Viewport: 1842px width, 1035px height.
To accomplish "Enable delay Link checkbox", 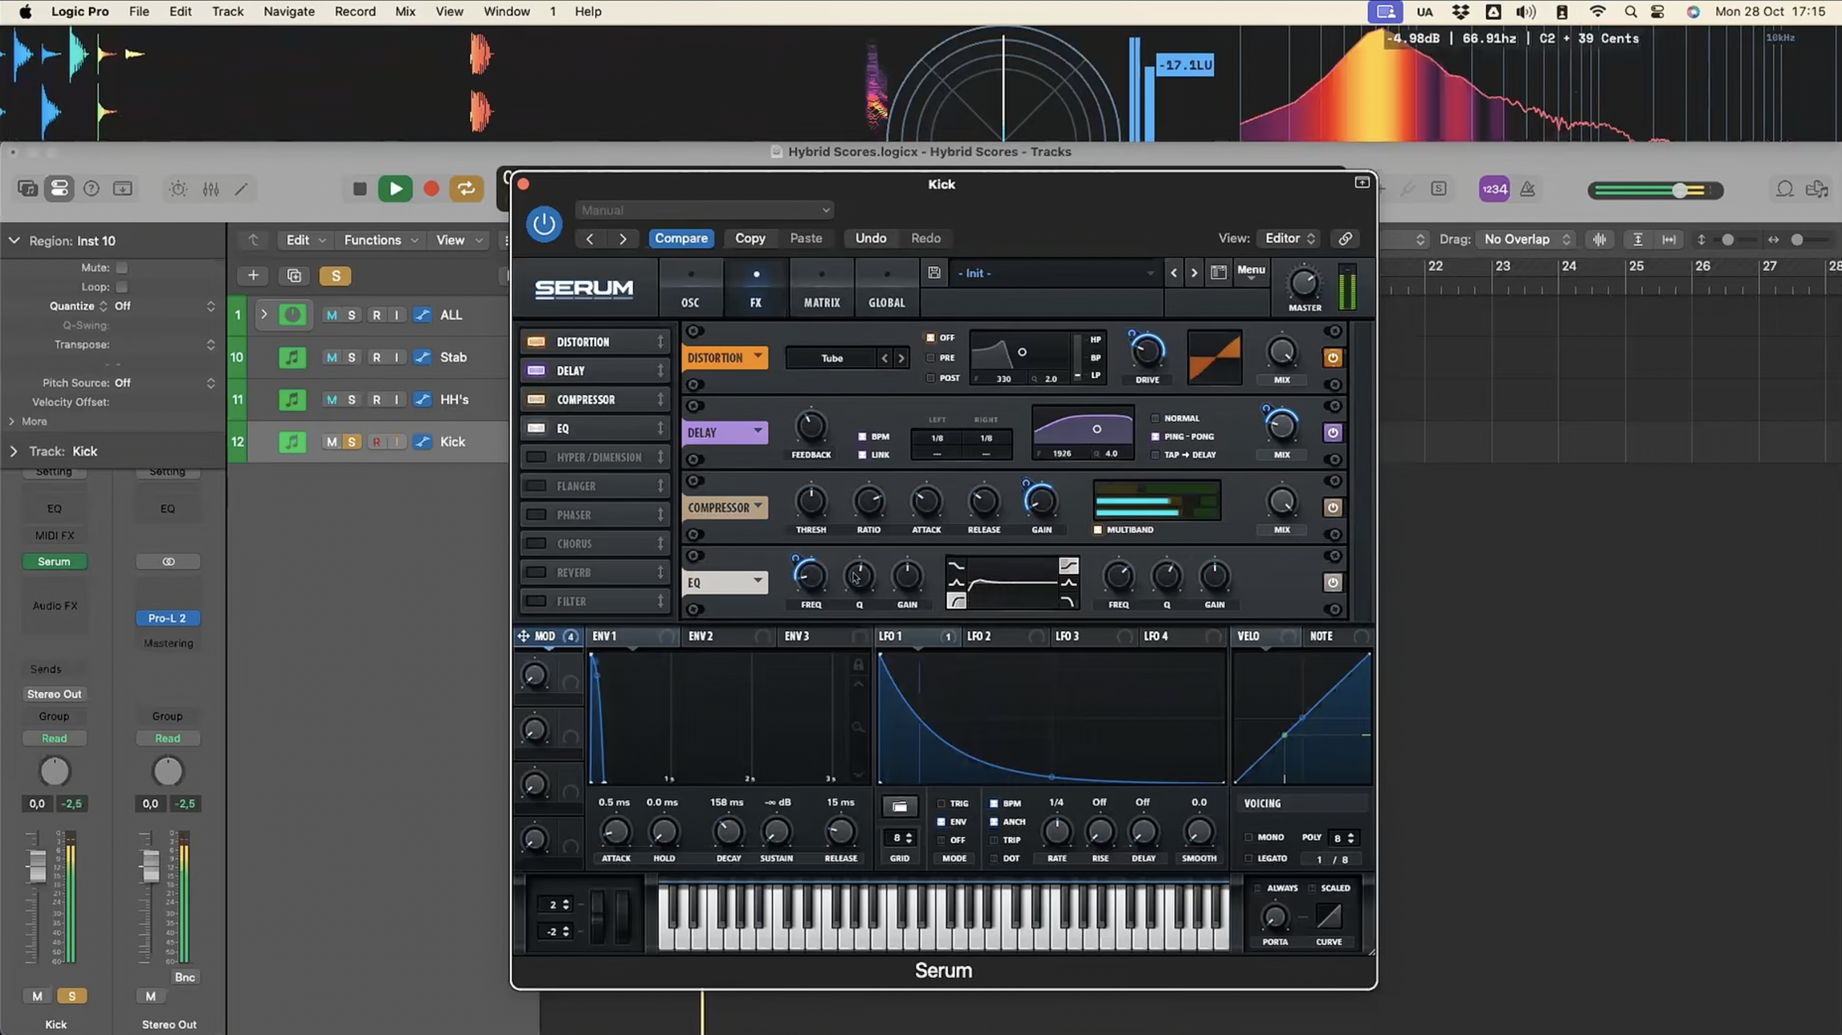I will click(861, 455).
